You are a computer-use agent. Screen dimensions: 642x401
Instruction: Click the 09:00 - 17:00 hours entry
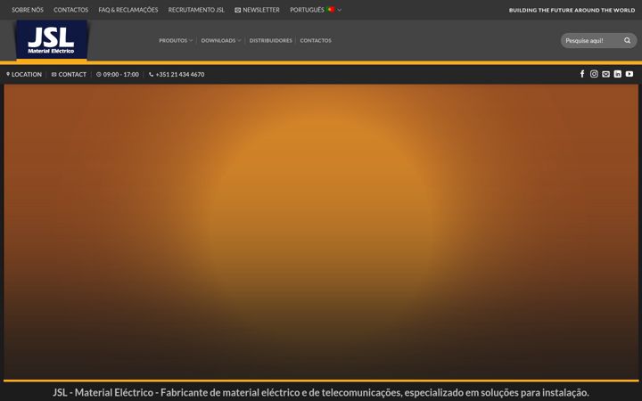pos(118,75)
